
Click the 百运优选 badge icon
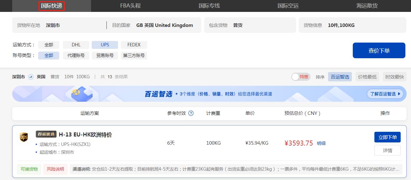pyautogui.click(x=46, y=134)
